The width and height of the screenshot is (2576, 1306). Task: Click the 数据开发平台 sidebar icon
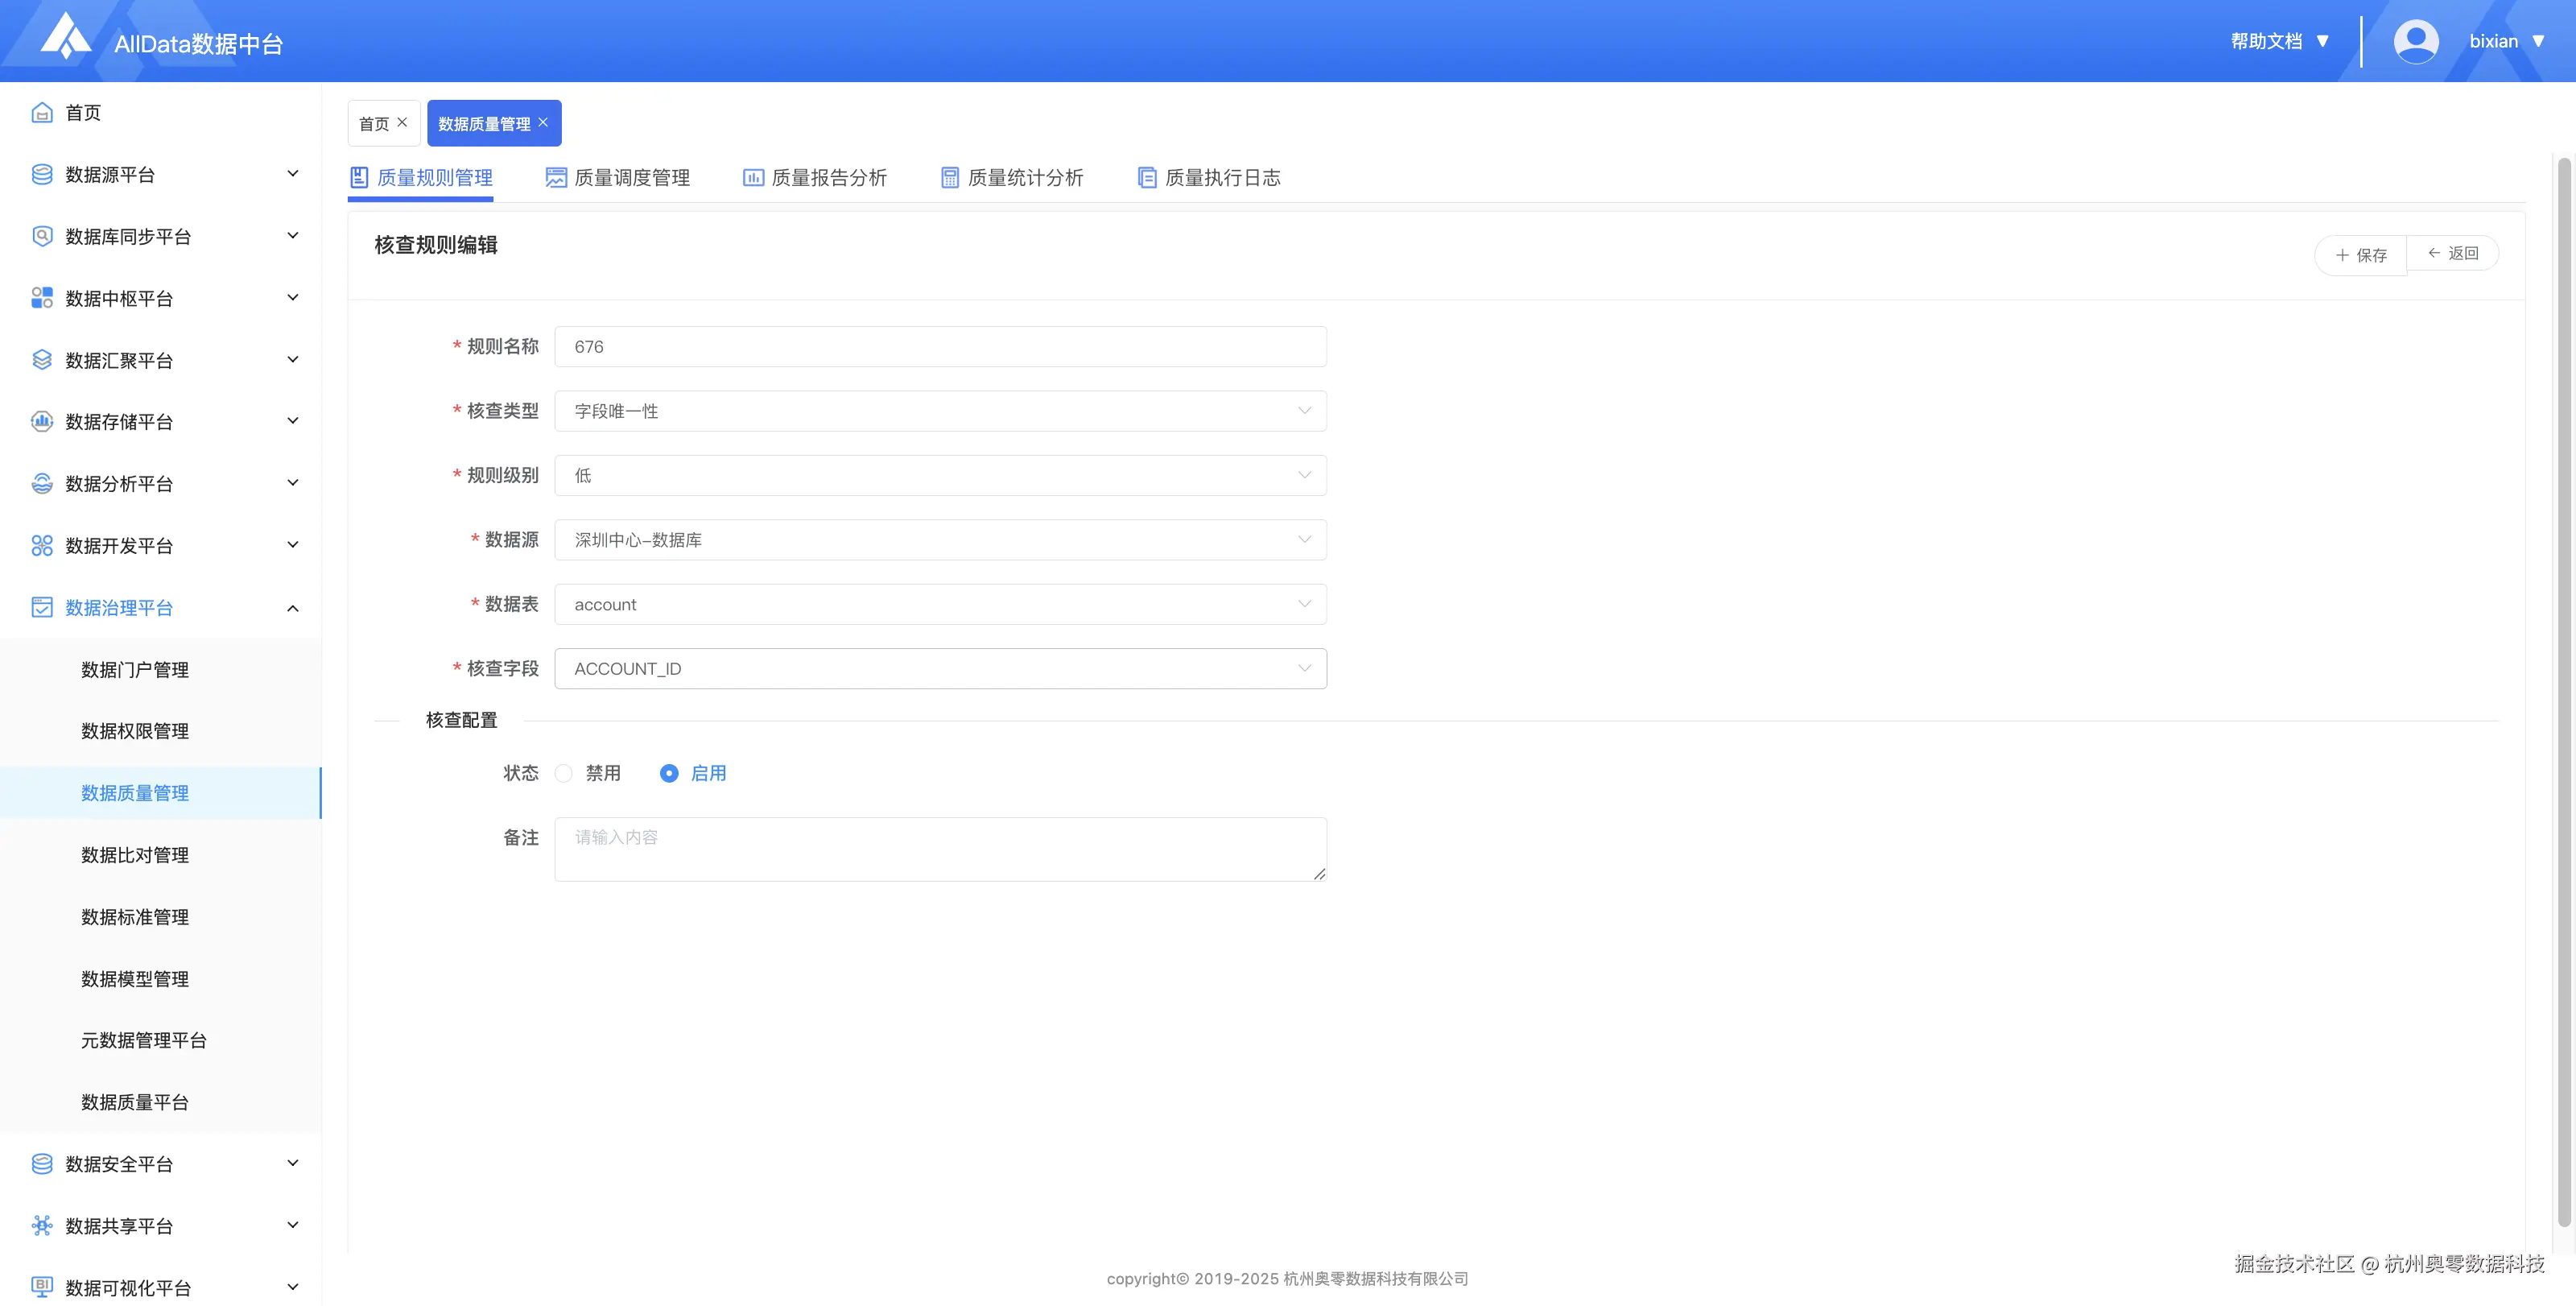pyautogui.click(x=42, y=546)
